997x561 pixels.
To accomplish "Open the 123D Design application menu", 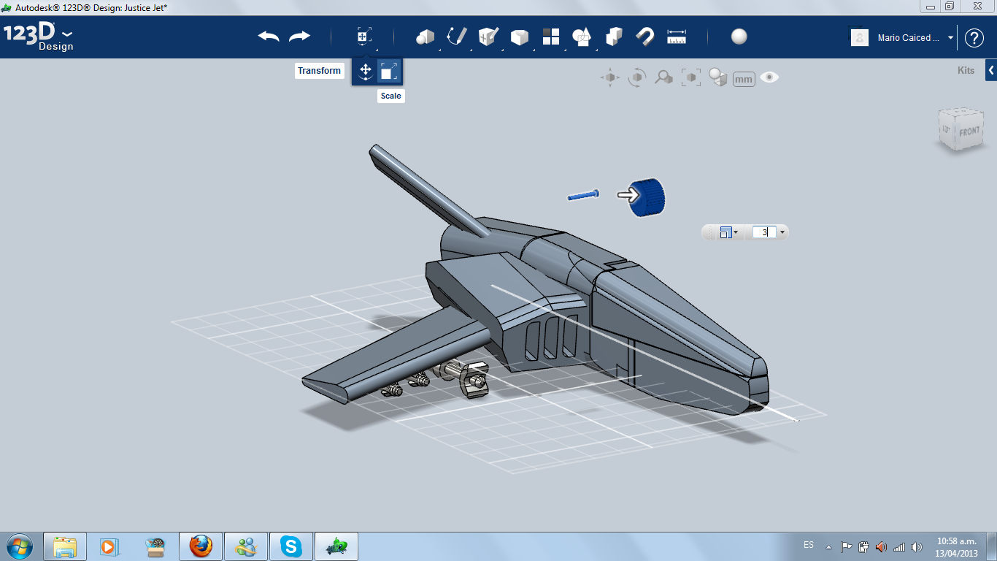I will coord(39,37).
